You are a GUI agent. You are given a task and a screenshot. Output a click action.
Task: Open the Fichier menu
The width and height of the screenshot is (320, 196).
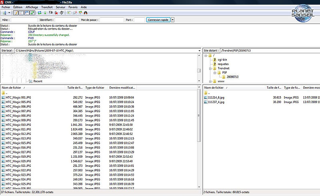click(6, 7)
